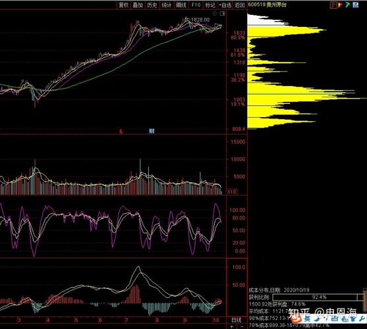Click month 7 on the time axis
Screen dimensions: 367x329
pyautogui.click(x=127, y=320)
